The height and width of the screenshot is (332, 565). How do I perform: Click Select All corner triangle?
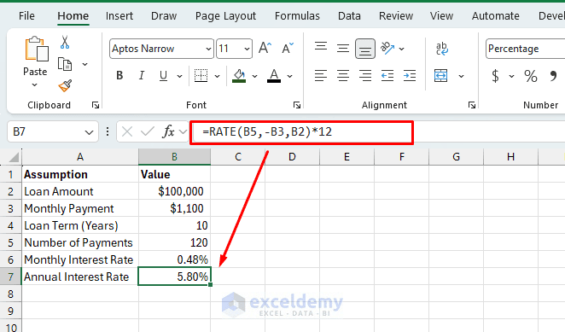[x=14, y=157]
